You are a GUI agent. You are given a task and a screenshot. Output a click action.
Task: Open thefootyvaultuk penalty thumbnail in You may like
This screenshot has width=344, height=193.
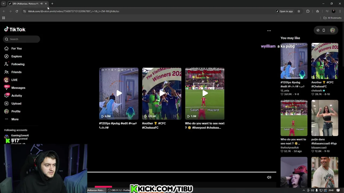click(294, 118)
